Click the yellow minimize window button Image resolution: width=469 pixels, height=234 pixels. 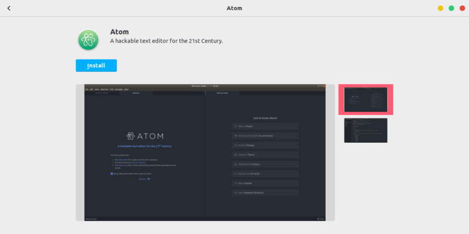(x=440, y=8)
